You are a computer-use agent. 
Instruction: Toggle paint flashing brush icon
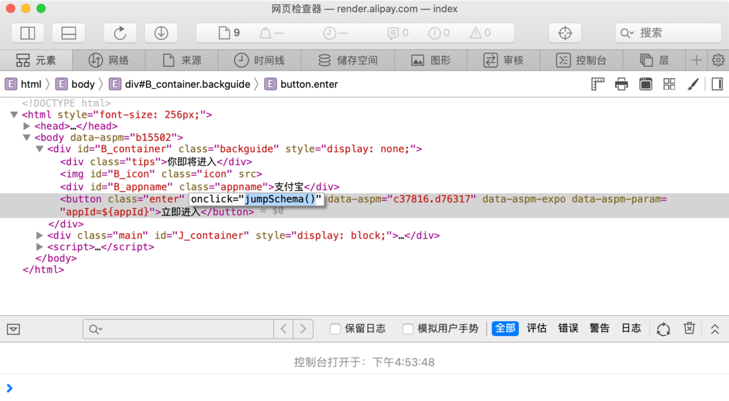coord(693,84)
